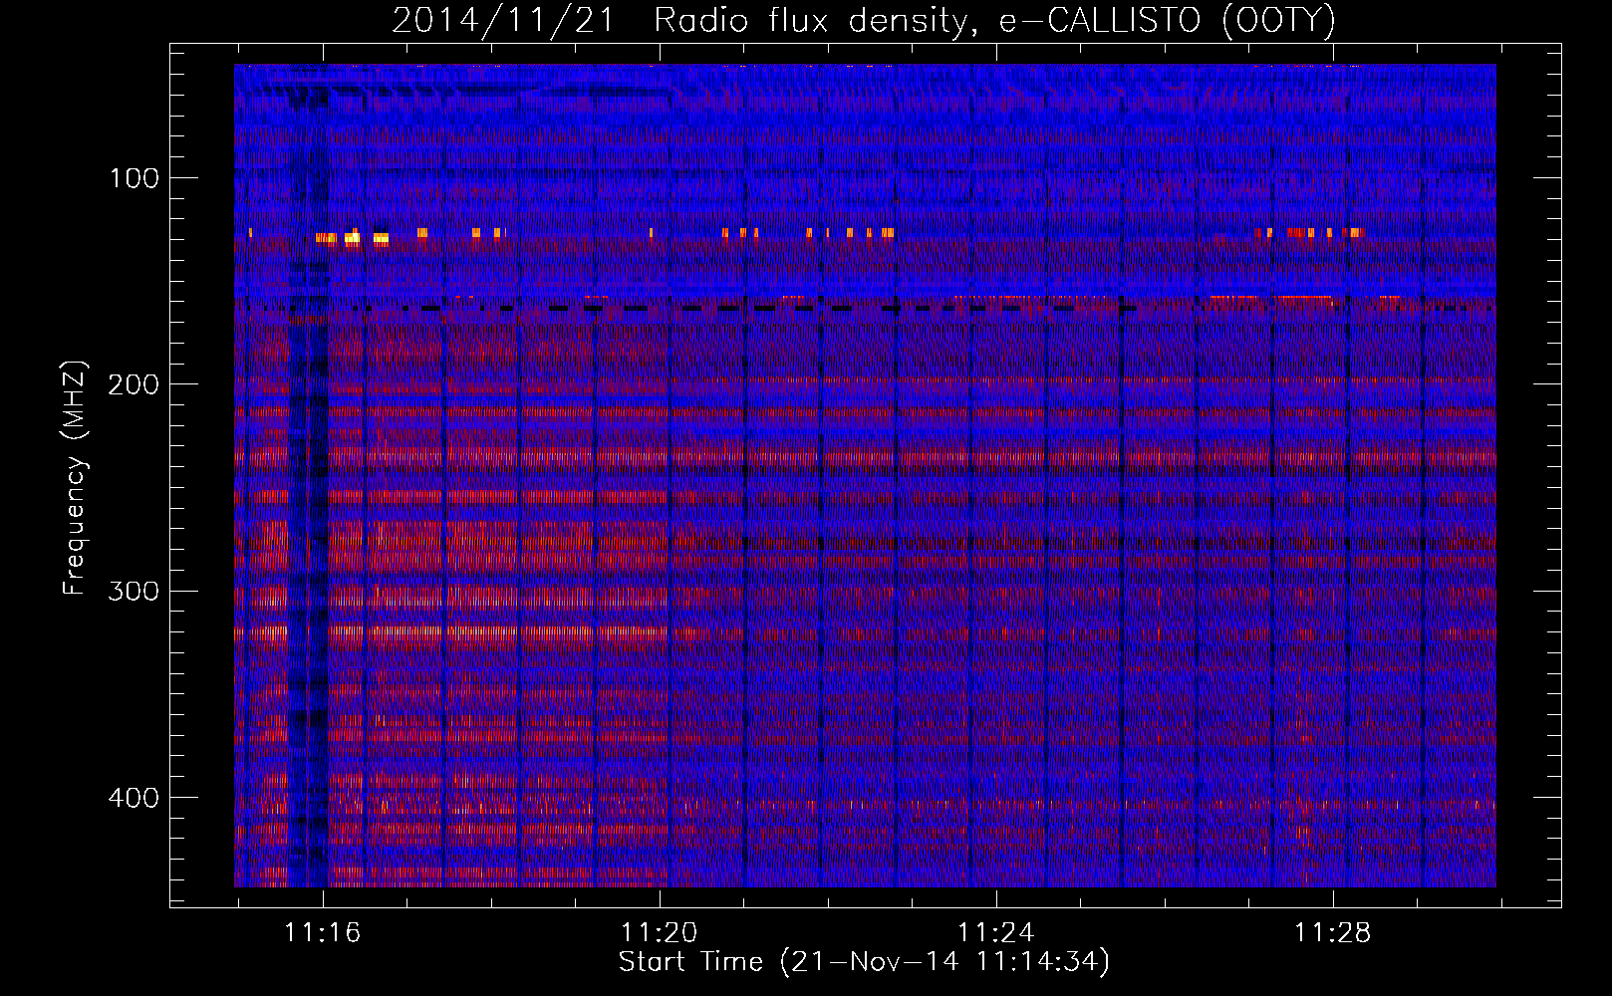Click the 100 frequency tick label
The height and width of the screenshot is (996, 1612).
[x=134, y=178]
